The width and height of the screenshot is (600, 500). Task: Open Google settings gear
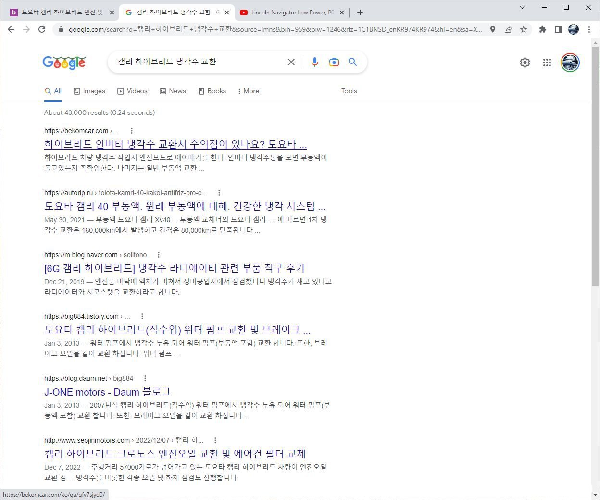[x=525, y=62]
